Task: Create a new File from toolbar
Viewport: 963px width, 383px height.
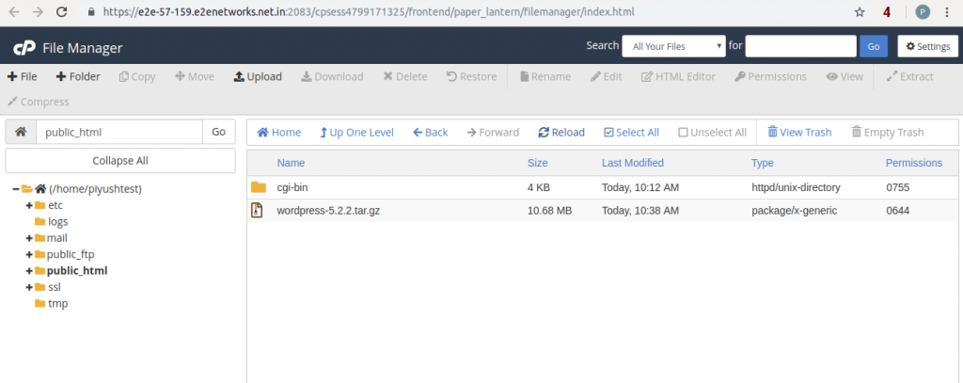Action: point(23,77)
